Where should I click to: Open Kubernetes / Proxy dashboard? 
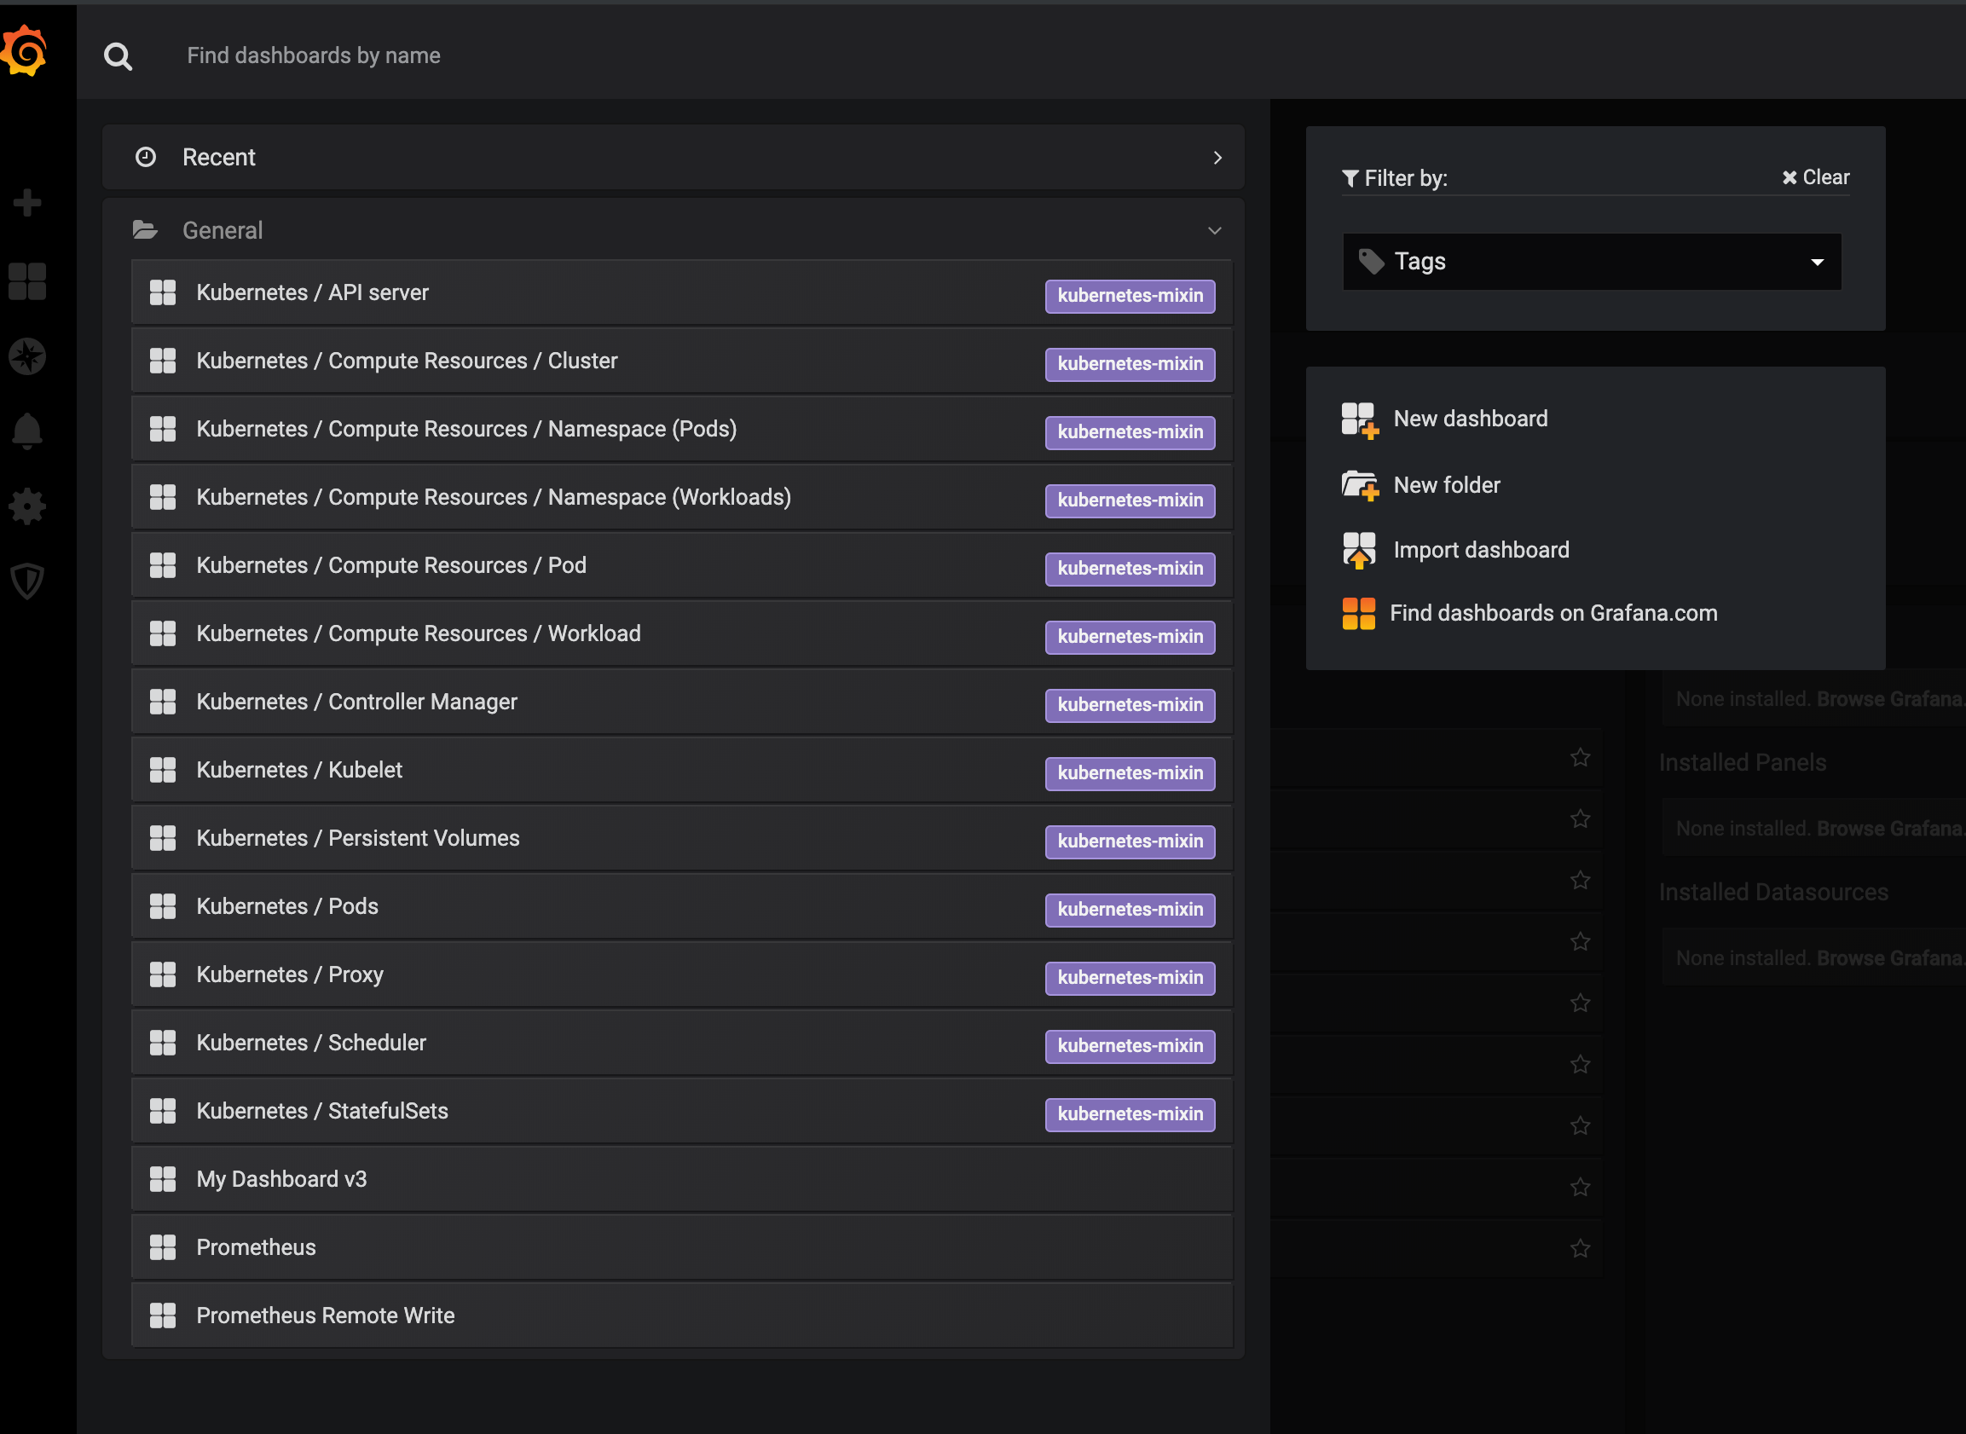tap(681, 974)
